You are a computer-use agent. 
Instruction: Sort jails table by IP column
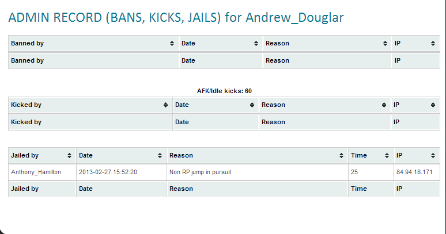pyautogui.click(x=415, y=156)
